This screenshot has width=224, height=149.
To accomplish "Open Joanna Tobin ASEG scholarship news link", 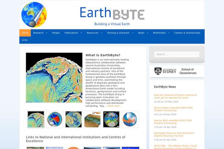I will tap(173, 122).
